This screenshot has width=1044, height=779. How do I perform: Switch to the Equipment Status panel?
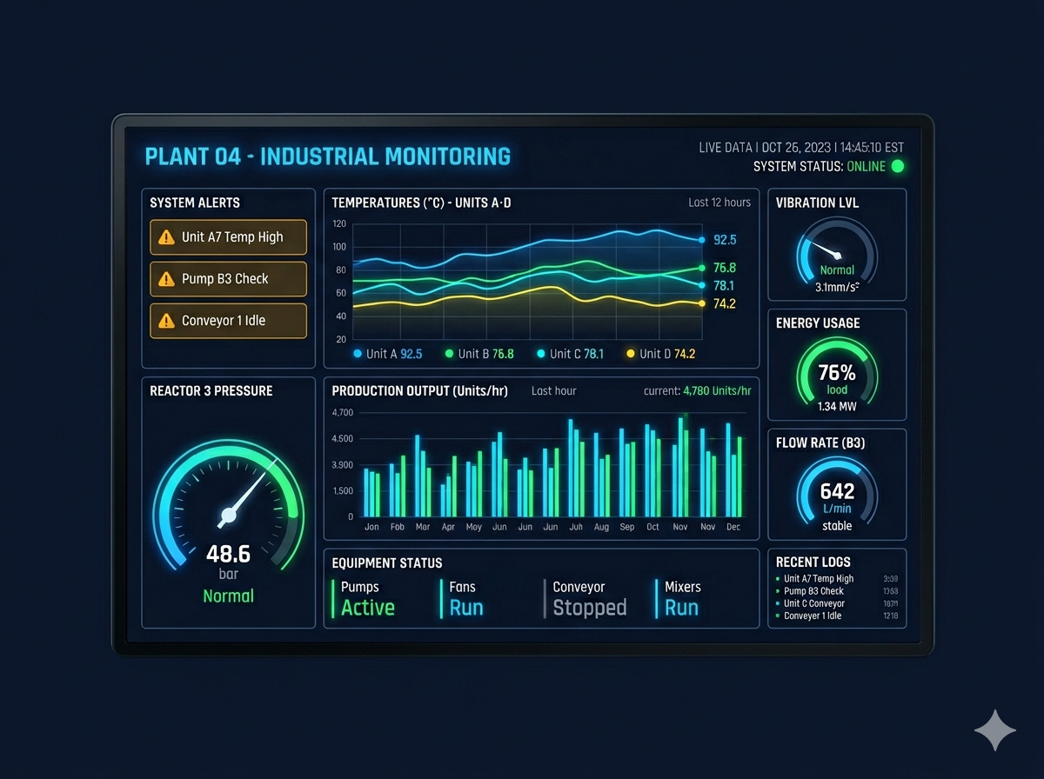(x=386, y=563)
